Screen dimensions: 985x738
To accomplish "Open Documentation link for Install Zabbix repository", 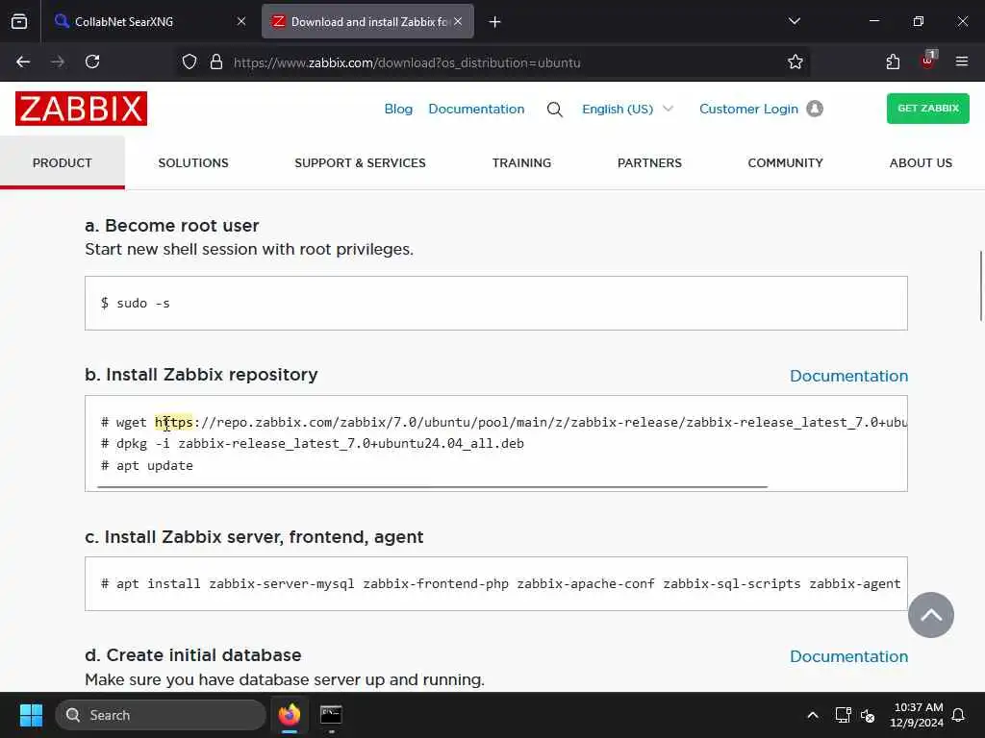I will pyautogui.click(x=848, y=376).
